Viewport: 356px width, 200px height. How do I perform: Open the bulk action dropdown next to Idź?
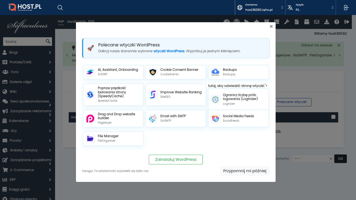(312, 159)
